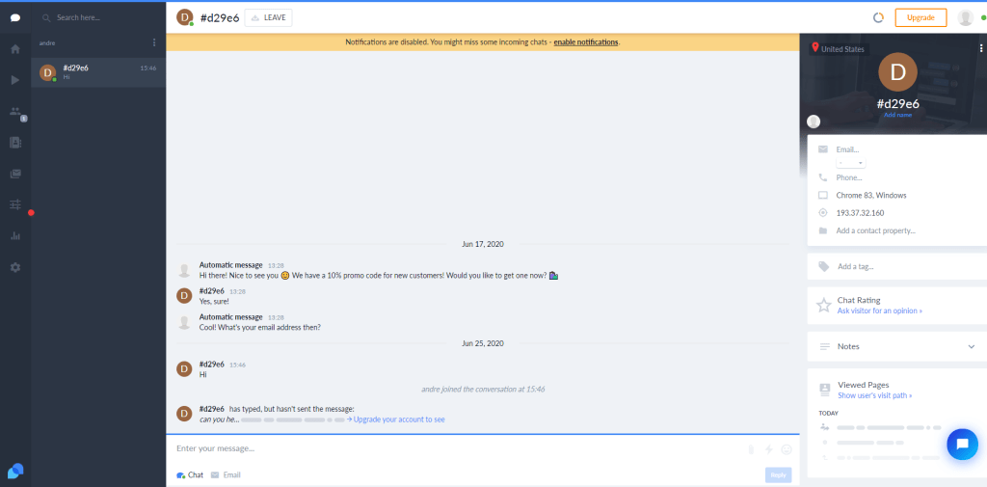Screen dimensions: 987x487
Task: Switch to the Chat reply tab
Action: coord(190,475)
